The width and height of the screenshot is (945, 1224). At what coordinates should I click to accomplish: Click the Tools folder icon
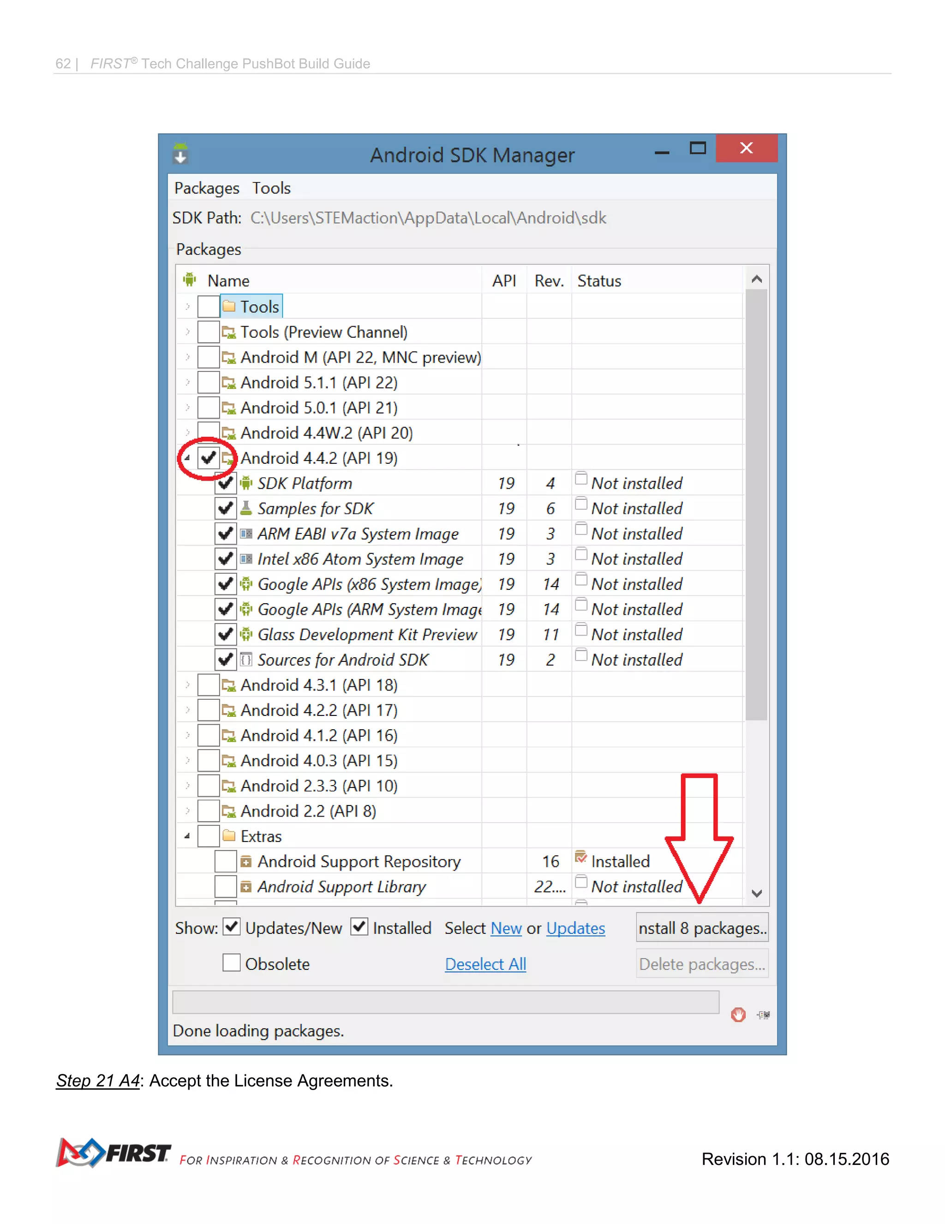click(x=228, y=306)
